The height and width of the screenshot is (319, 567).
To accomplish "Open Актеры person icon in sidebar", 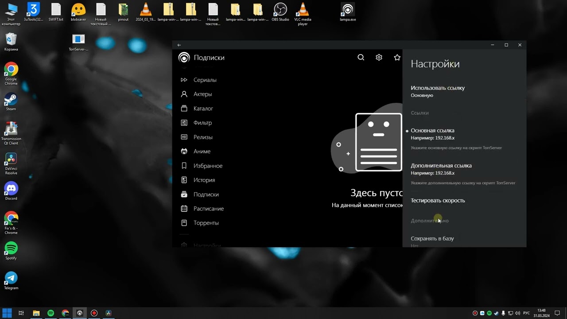I will pyautogui.click(x=184, y=94).
